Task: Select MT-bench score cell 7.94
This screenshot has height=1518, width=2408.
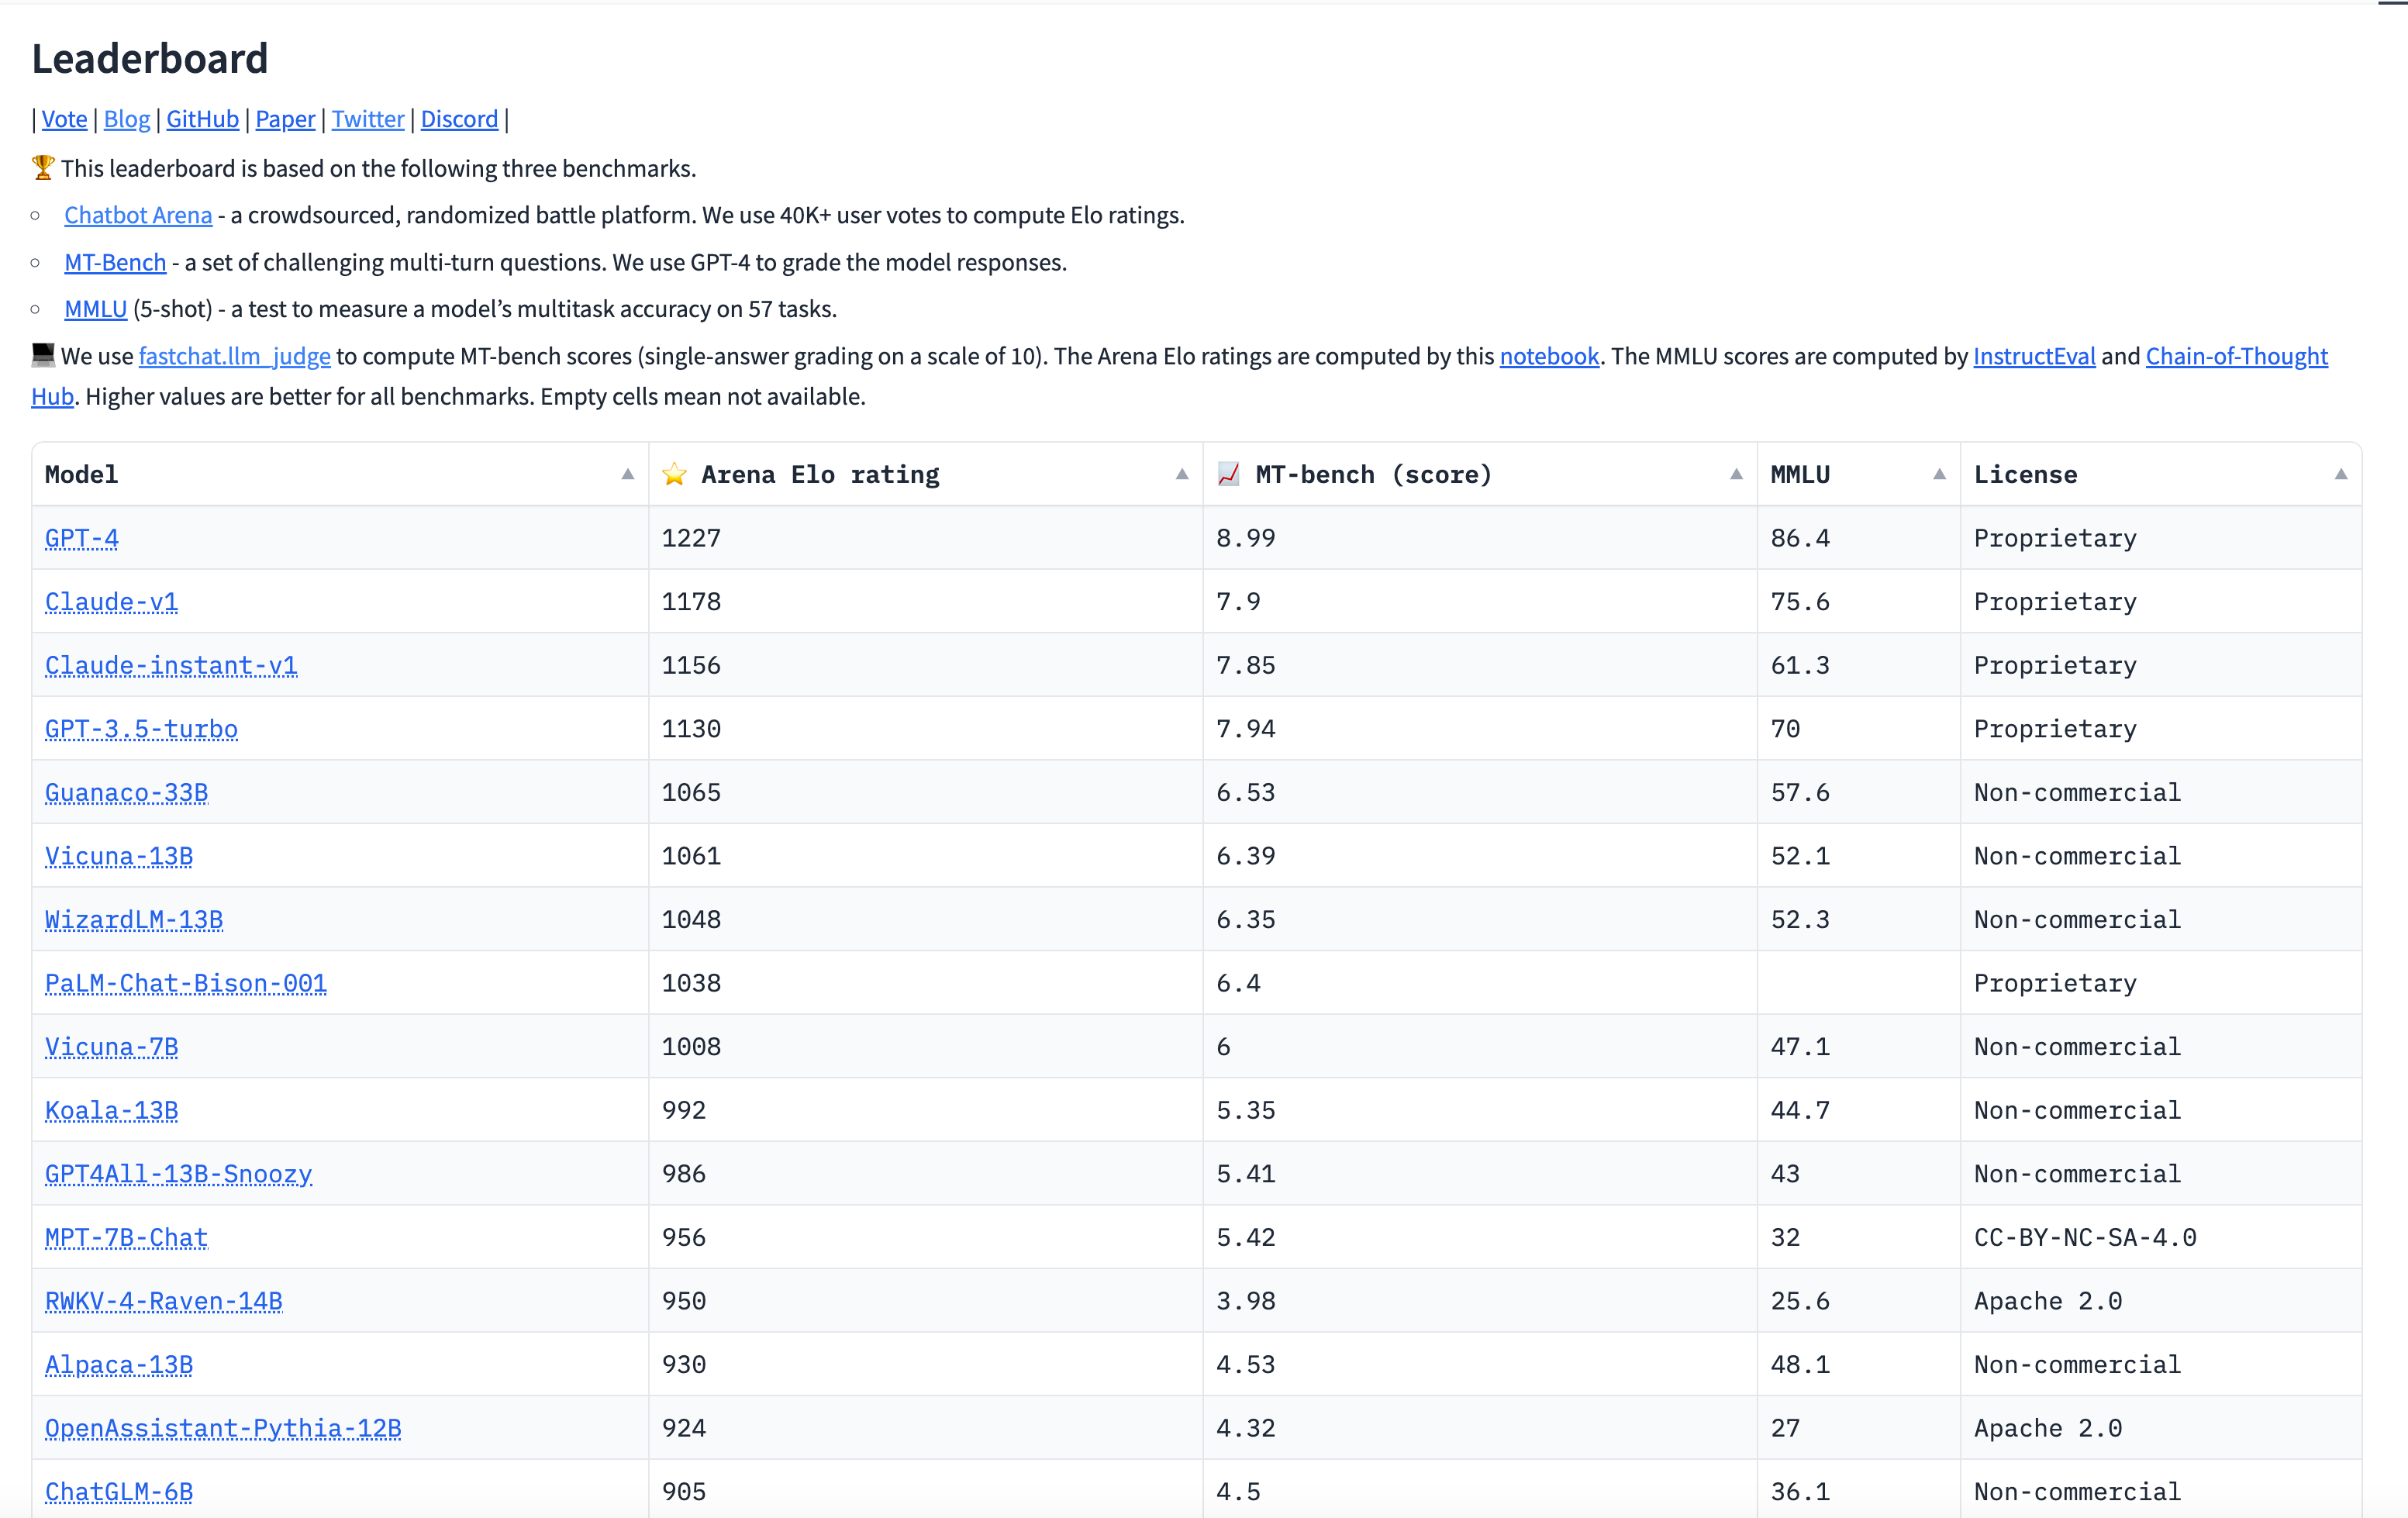Action: (x=1480, y=729)
